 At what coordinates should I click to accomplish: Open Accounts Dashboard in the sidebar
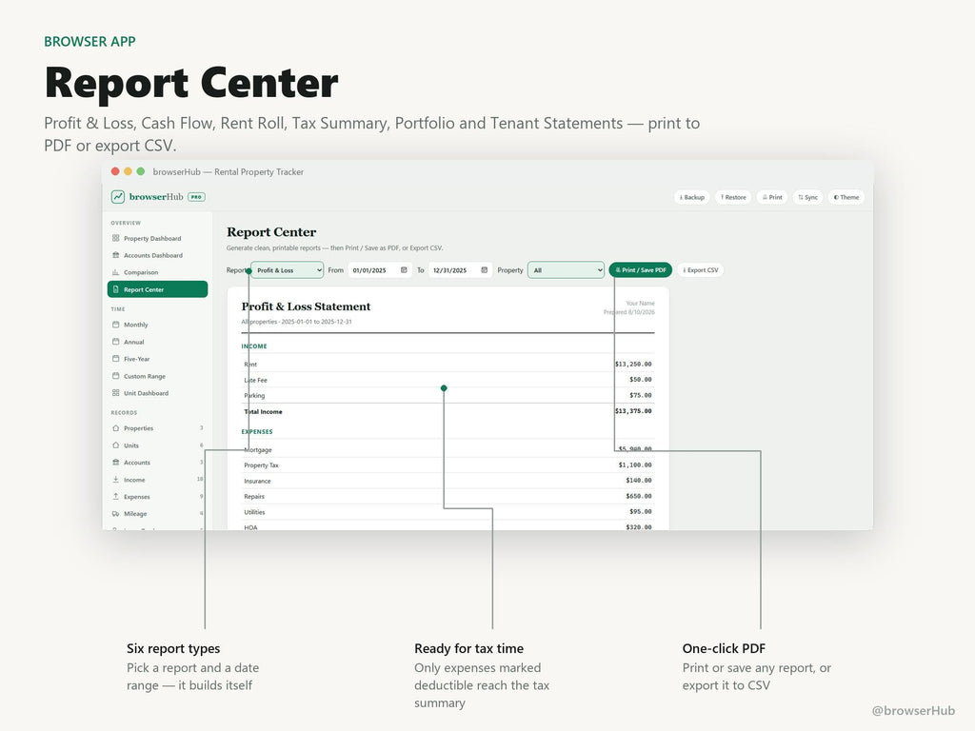(157, 255)
